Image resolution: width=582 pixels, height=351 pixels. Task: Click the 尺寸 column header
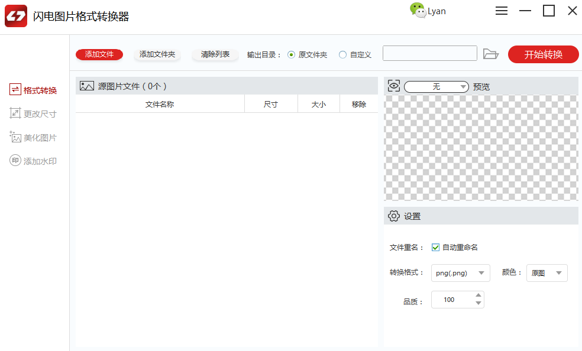click(271, 104)
